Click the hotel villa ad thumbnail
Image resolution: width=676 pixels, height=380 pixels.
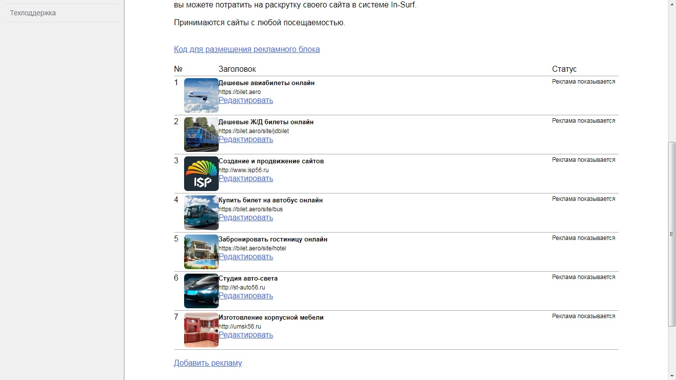click(x=201, y=252)
